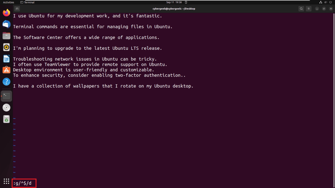
Task: Open the Trash icon in dock
Action: coord(6,119)
